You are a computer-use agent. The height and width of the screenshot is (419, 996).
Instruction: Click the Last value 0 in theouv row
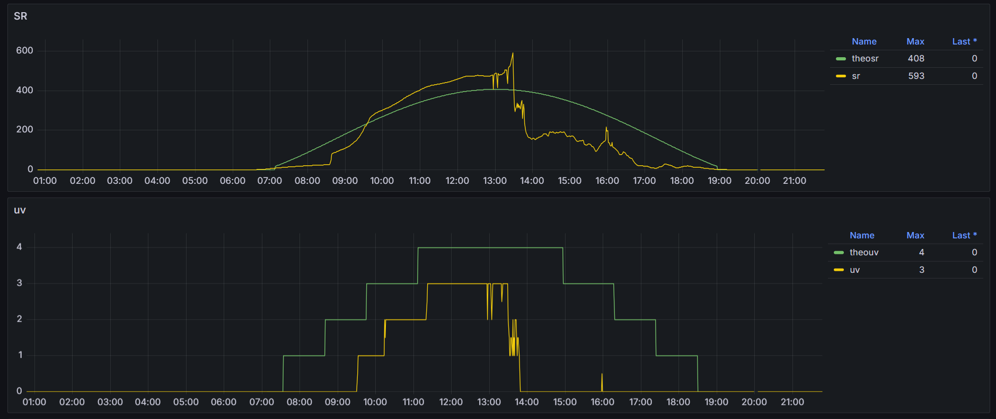(974, 252)
